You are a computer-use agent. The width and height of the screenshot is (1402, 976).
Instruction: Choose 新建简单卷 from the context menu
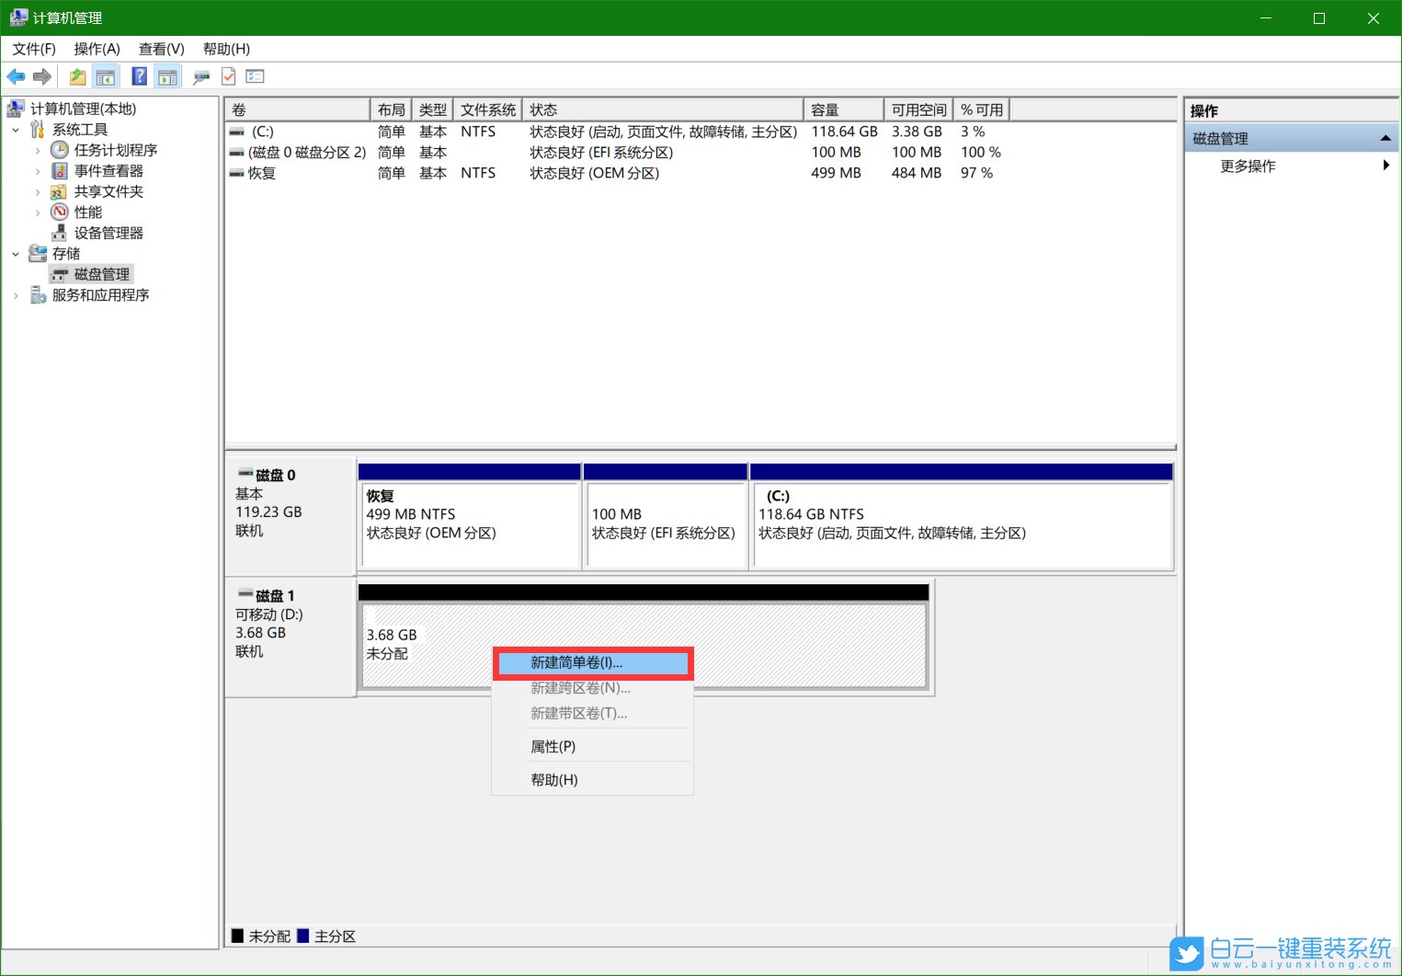(x=576, y=661)
